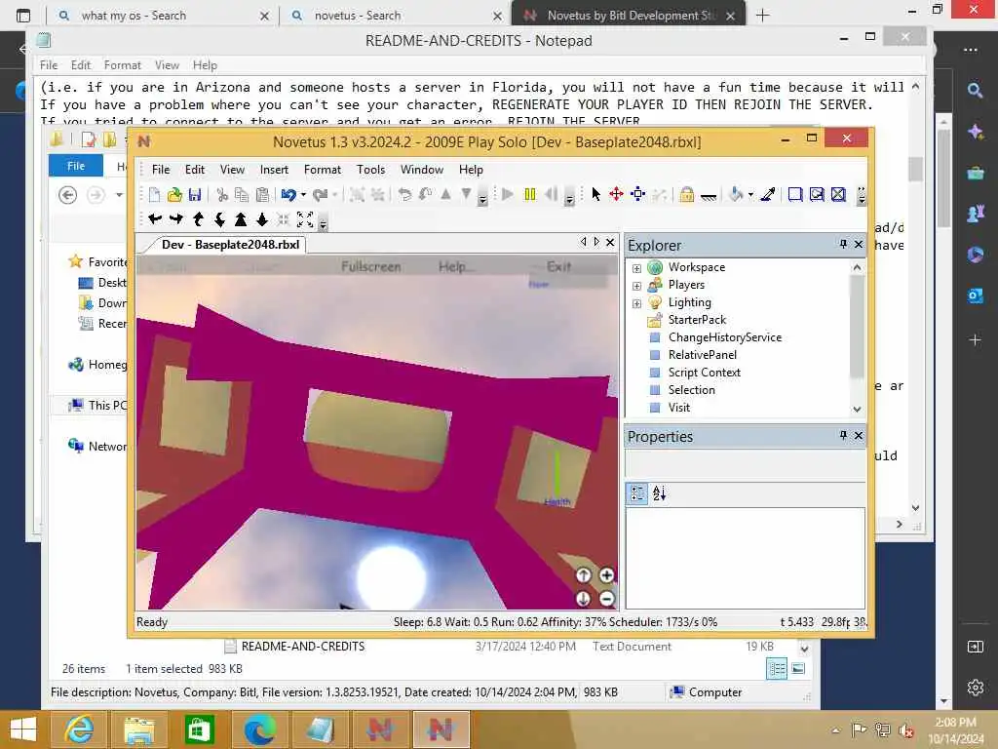Open the Window menu in Novetus
This screenshot has width=998, height=749.
(x=421, y=170)
